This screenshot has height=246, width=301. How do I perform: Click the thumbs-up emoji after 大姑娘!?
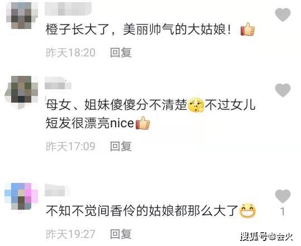(x=247, y=29)
